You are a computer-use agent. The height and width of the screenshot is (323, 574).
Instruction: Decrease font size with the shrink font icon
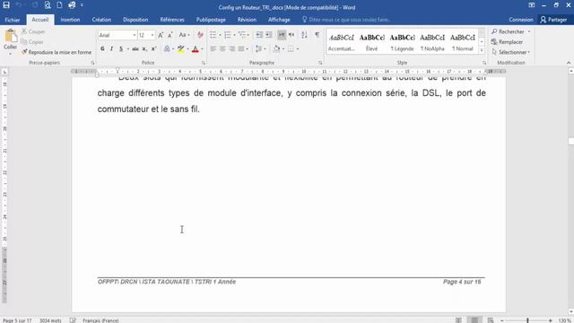[x=170, y=35]
